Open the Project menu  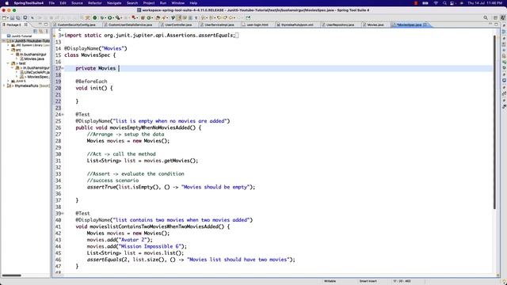pyautogui.click(x=149, y=3)
